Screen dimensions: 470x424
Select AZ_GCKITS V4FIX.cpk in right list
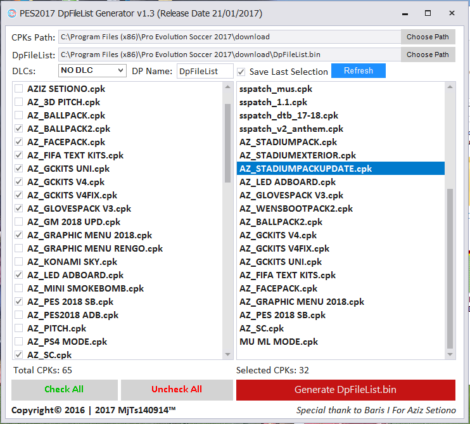[341, 248]
